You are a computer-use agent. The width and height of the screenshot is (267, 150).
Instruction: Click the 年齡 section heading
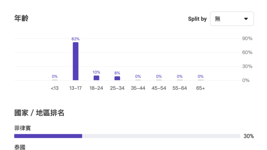coord(21,18)
